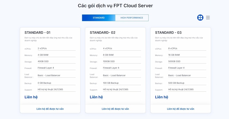Click the '8 GB RAM' memory value
The height and width of the screenshot is (119, 229).
108,55
